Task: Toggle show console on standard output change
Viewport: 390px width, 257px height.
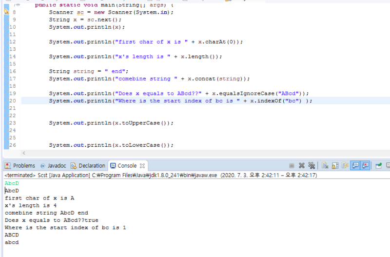Action: point(355,166)
